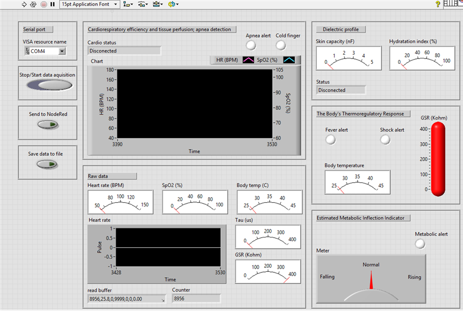Open the Align Objects toolbar menu

[x=128, y=4]
